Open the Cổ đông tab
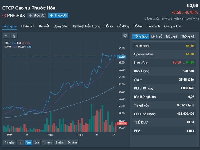The width and height of the screenshot is (200, 150). tap(123, 26)
